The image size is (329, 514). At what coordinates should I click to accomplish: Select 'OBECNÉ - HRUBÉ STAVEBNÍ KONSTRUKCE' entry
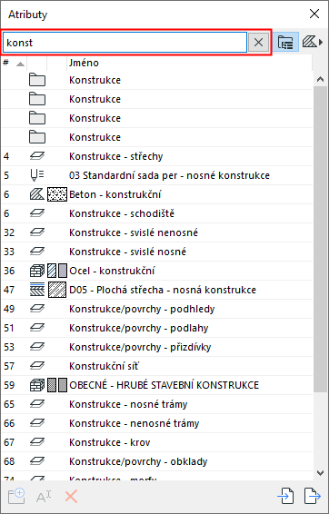coord(164,385)
